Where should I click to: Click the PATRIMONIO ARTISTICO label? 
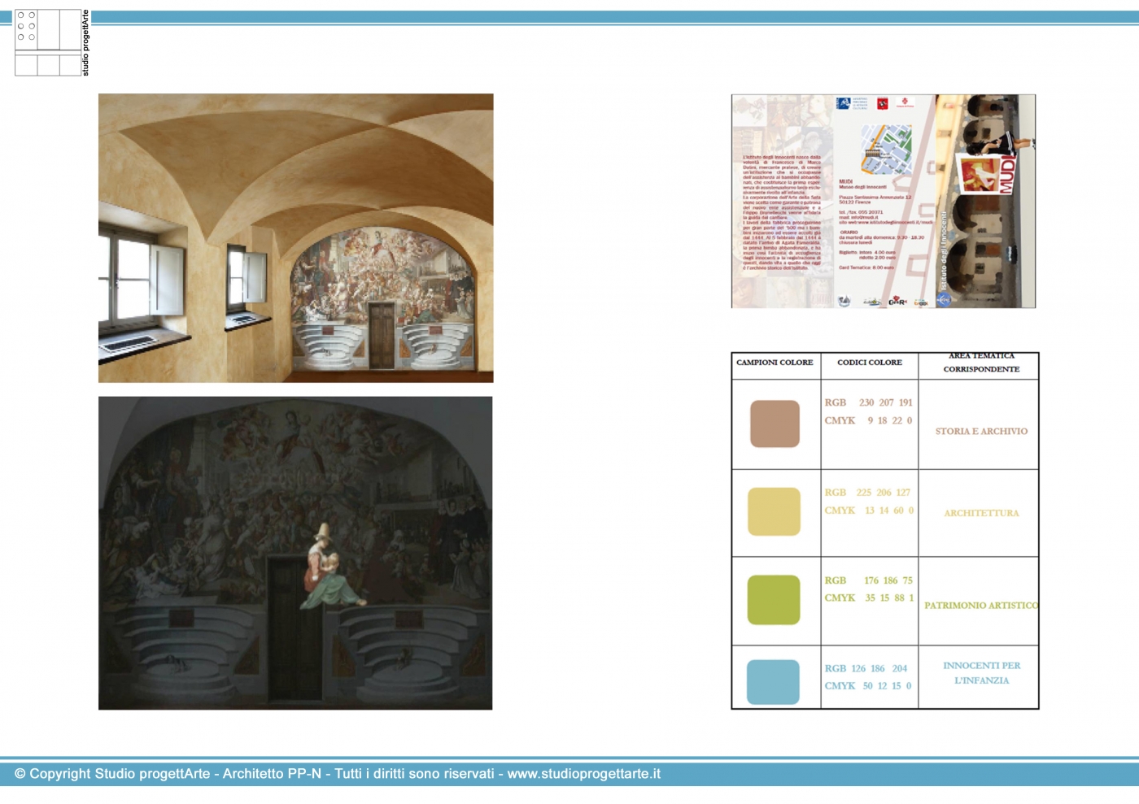(981, 606)
